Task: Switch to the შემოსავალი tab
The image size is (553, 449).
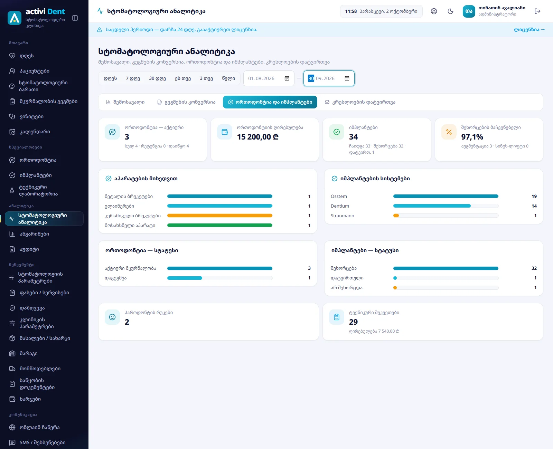Action: tap(125, 102)
